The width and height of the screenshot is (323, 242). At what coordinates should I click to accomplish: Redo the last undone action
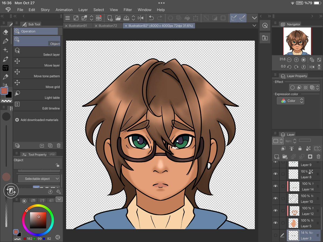160,18
